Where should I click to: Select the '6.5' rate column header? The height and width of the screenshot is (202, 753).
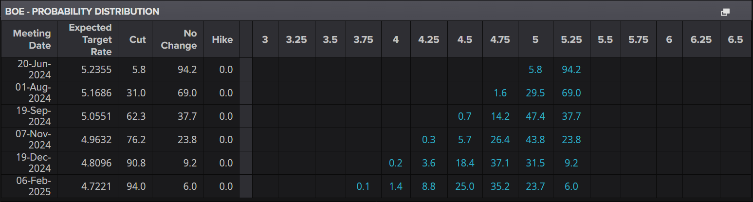pos(735,39)
